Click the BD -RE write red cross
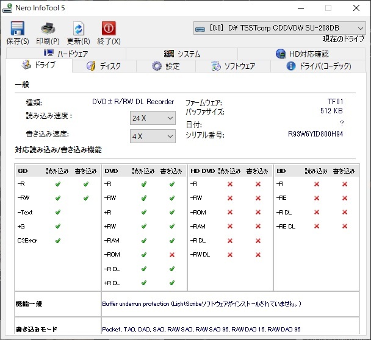Screen dimensions: 371x340 pyautogui.click(x=345, y=198)
